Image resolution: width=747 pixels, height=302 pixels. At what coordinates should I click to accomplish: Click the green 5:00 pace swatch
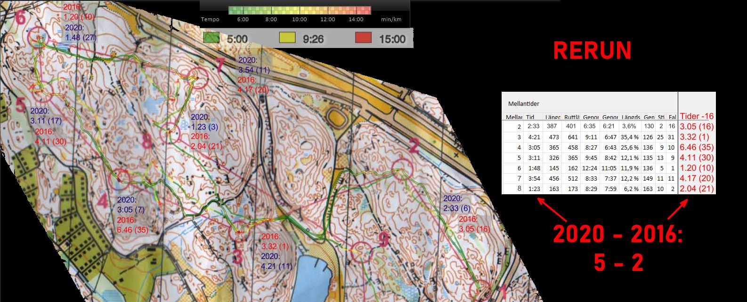click(x=212, y=38)
